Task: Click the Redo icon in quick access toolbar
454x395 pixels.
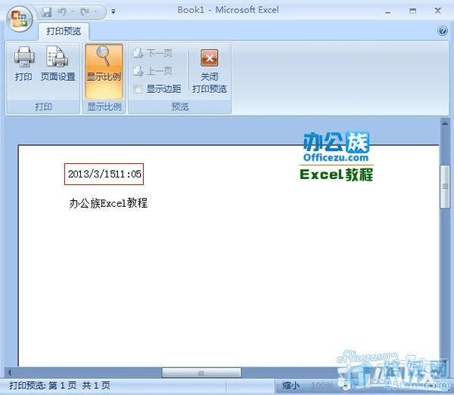Action: point(85,12)
